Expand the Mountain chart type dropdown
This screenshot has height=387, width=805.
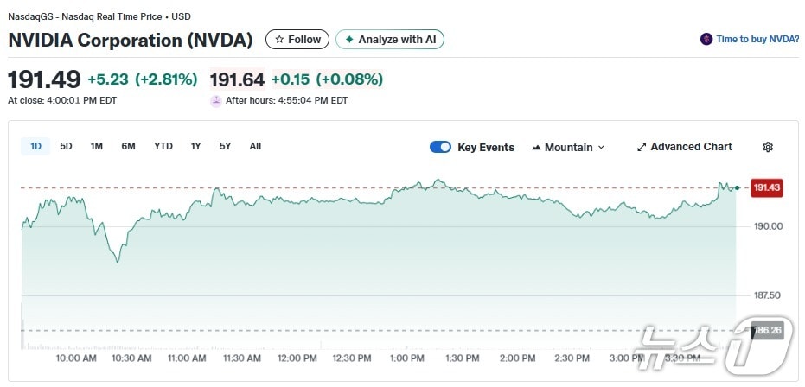[601, 148]
